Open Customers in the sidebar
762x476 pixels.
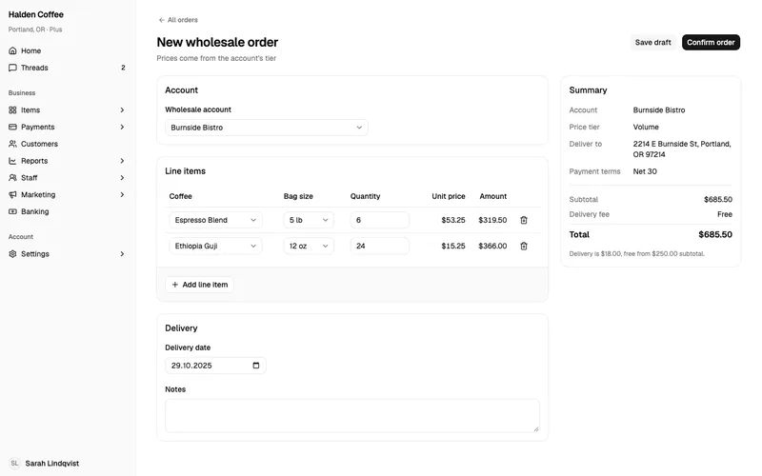tap(67, 144)
